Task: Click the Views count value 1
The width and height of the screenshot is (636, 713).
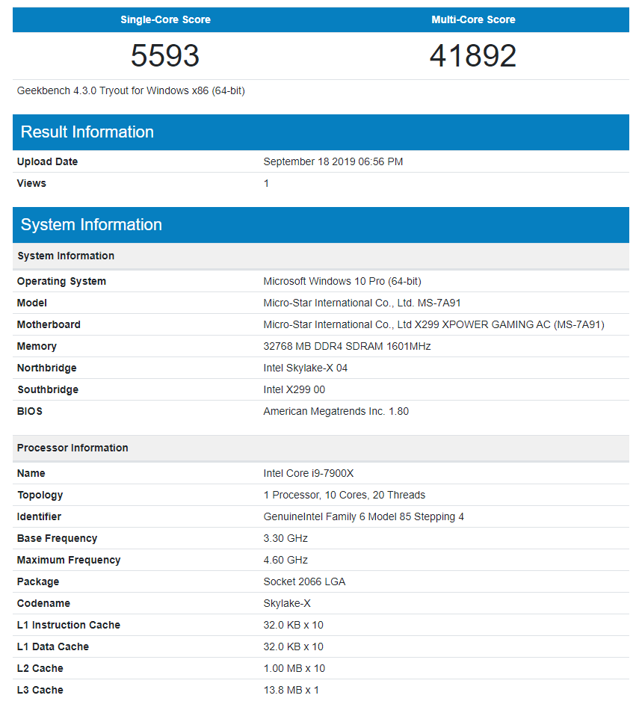Action: (x=266, y=183)
